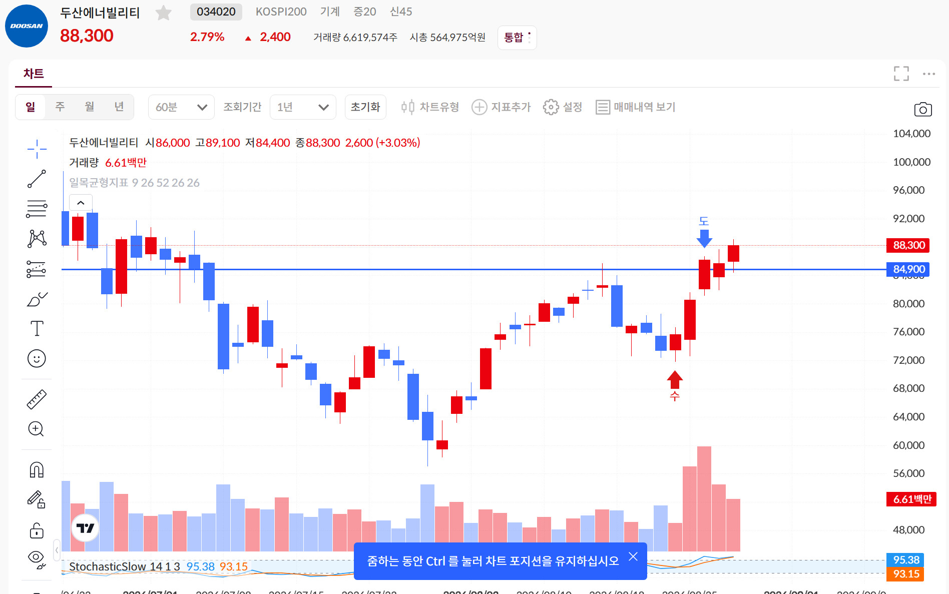Collapse the left drawing toolbar
The height and width of the screenshot is (594, 949).
[57, 550]
